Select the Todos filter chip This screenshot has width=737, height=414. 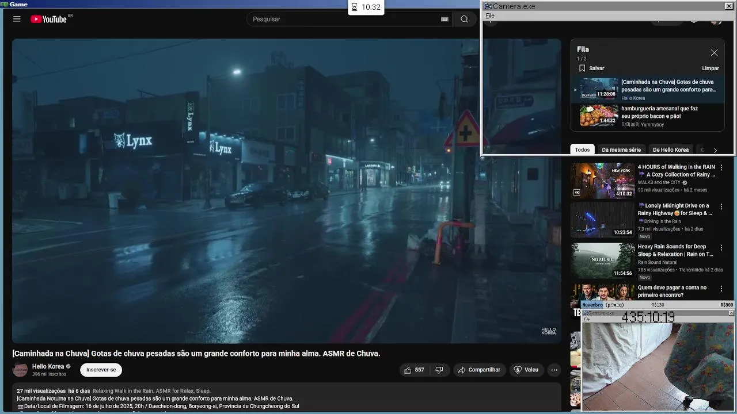[x=582, y=149]
